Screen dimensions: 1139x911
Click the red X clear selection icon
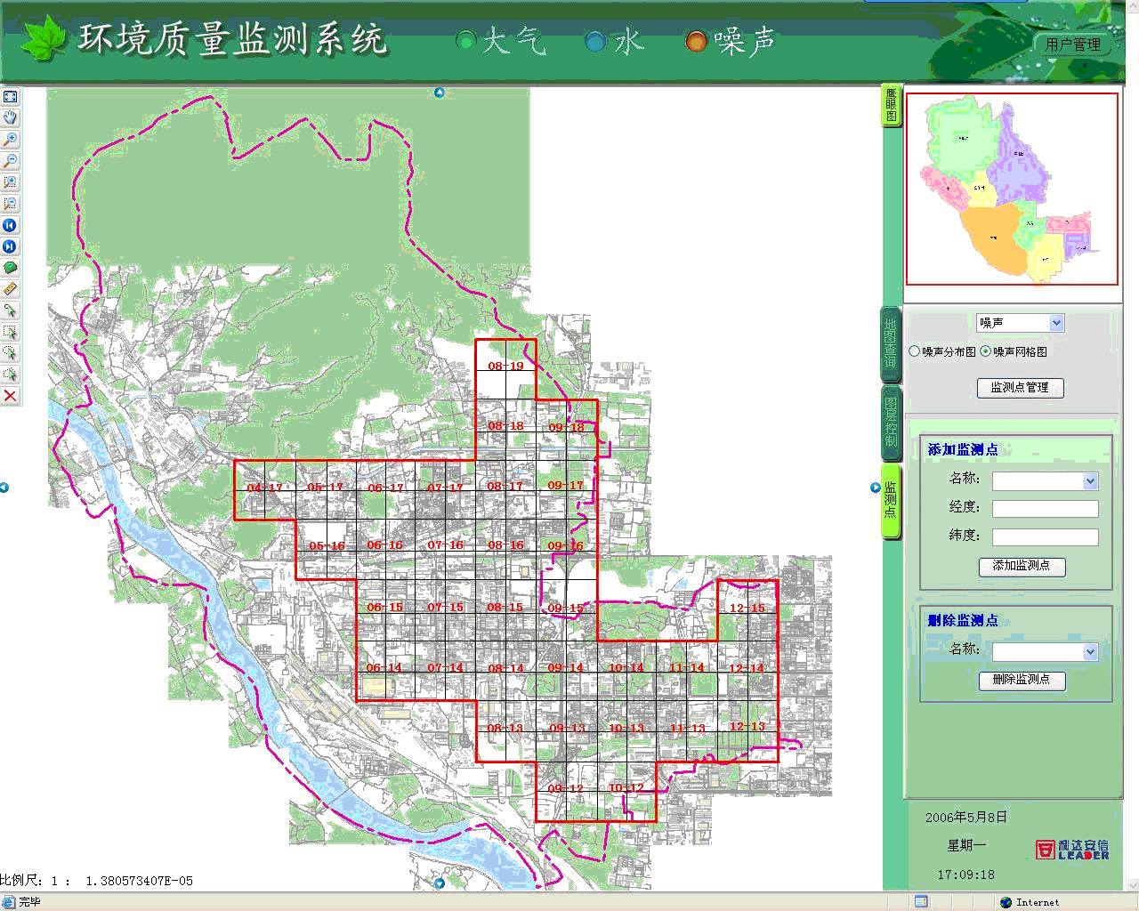tap(10, 396)
